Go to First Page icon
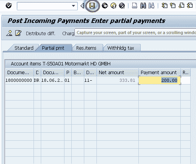The height and width of the screenshot is (164, 196). tap(164, 6)
